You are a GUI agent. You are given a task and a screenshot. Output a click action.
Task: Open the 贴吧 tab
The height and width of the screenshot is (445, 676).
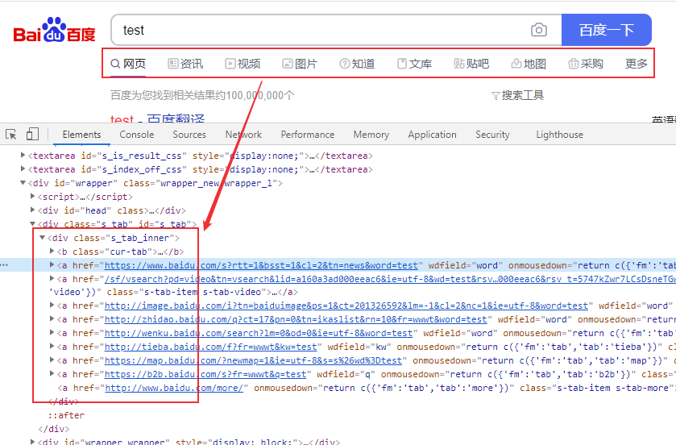(x=471, y=64)
